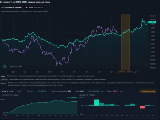Click the 'Лучш: 11.65%' statistic
The width and height of the screenshot is (160, 120).
[x=94, y=91]
